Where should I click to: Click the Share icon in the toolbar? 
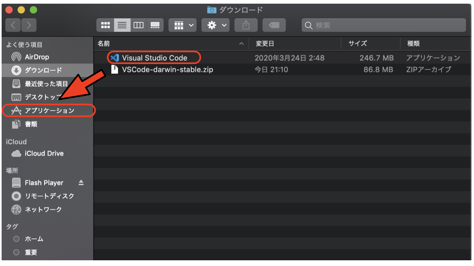click(246, 25)
